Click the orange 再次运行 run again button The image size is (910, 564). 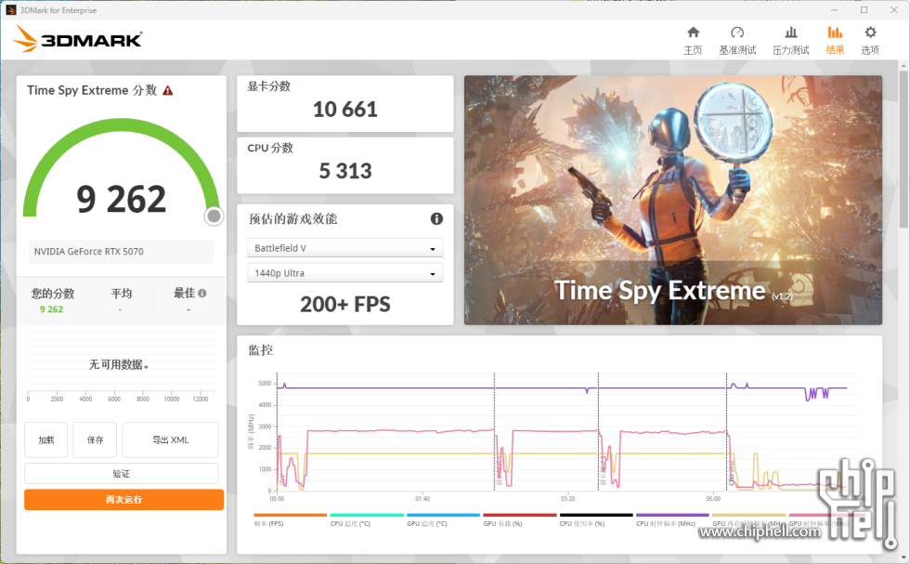[x=123, y=500]
